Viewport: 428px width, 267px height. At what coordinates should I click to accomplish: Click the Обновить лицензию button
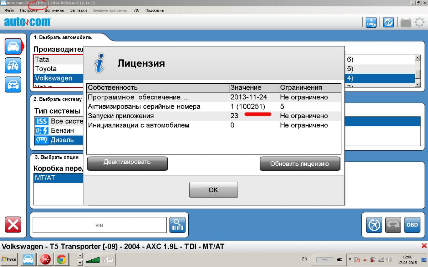[x=300, y=164]
